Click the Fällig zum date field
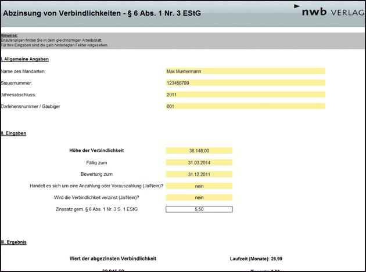The image size is (366, 272). (x=199, y=162)
